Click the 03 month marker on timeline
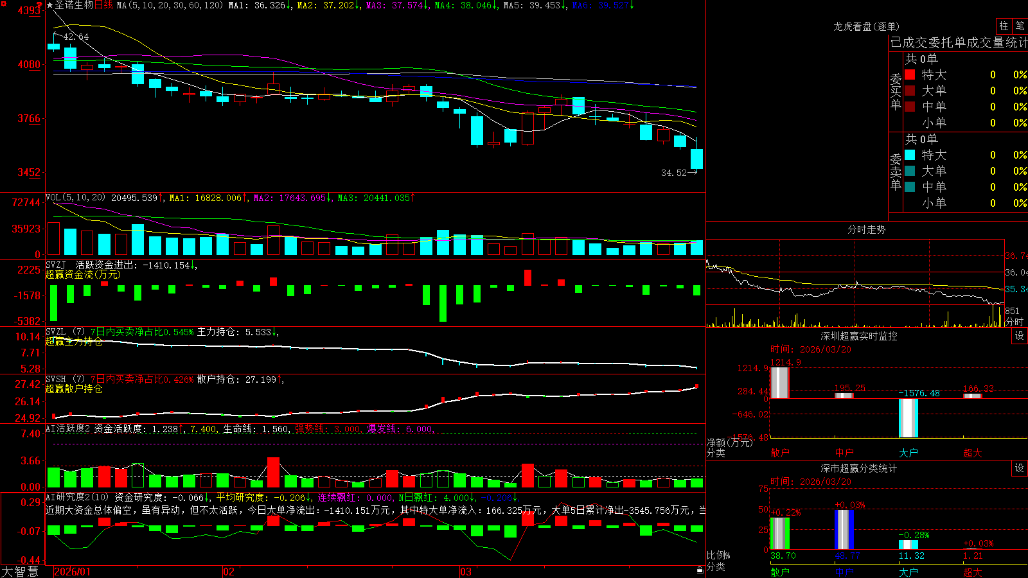This screenshot has height=578, width=1028. tap(466, 572)
